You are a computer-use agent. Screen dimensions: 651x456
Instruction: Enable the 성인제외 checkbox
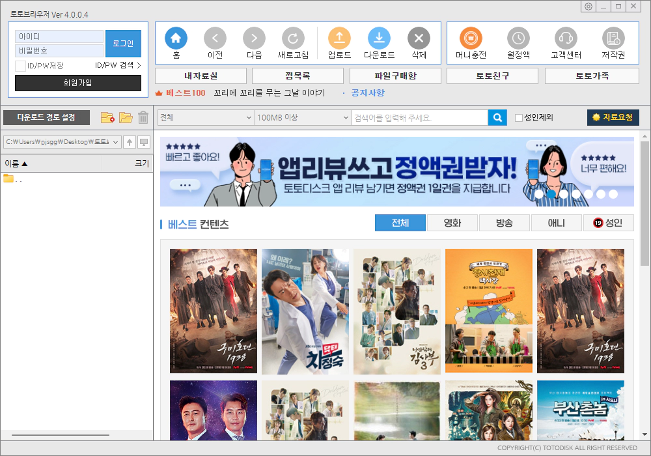click(519, 118)
